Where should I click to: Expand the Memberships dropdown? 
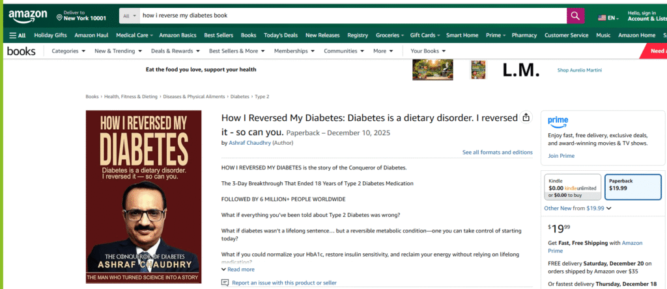click(x=294, y=51)
